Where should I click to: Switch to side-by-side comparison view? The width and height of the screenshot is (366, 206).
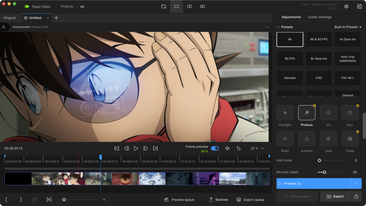[202, 6]
